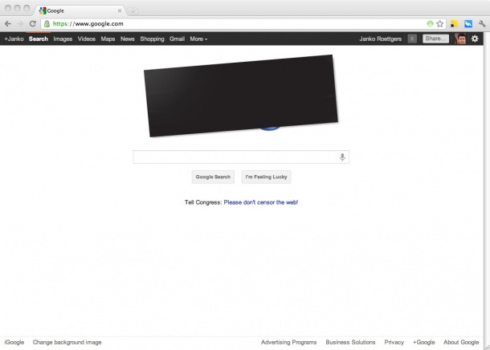Click the green circle icon in address bar
The image size is (490, 350).
(x=430, y=24)
